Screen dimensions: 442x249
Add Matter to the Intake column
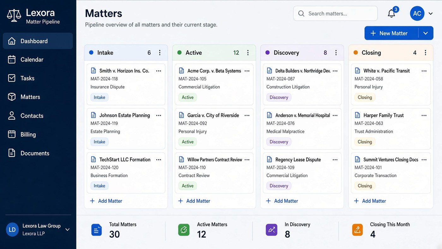click(x=106, y=201)
